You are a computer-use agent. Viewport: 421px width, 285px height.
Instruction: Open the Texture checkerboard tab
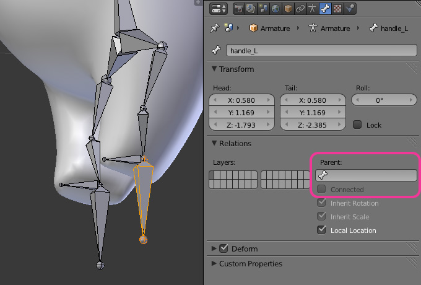(337, 9)
